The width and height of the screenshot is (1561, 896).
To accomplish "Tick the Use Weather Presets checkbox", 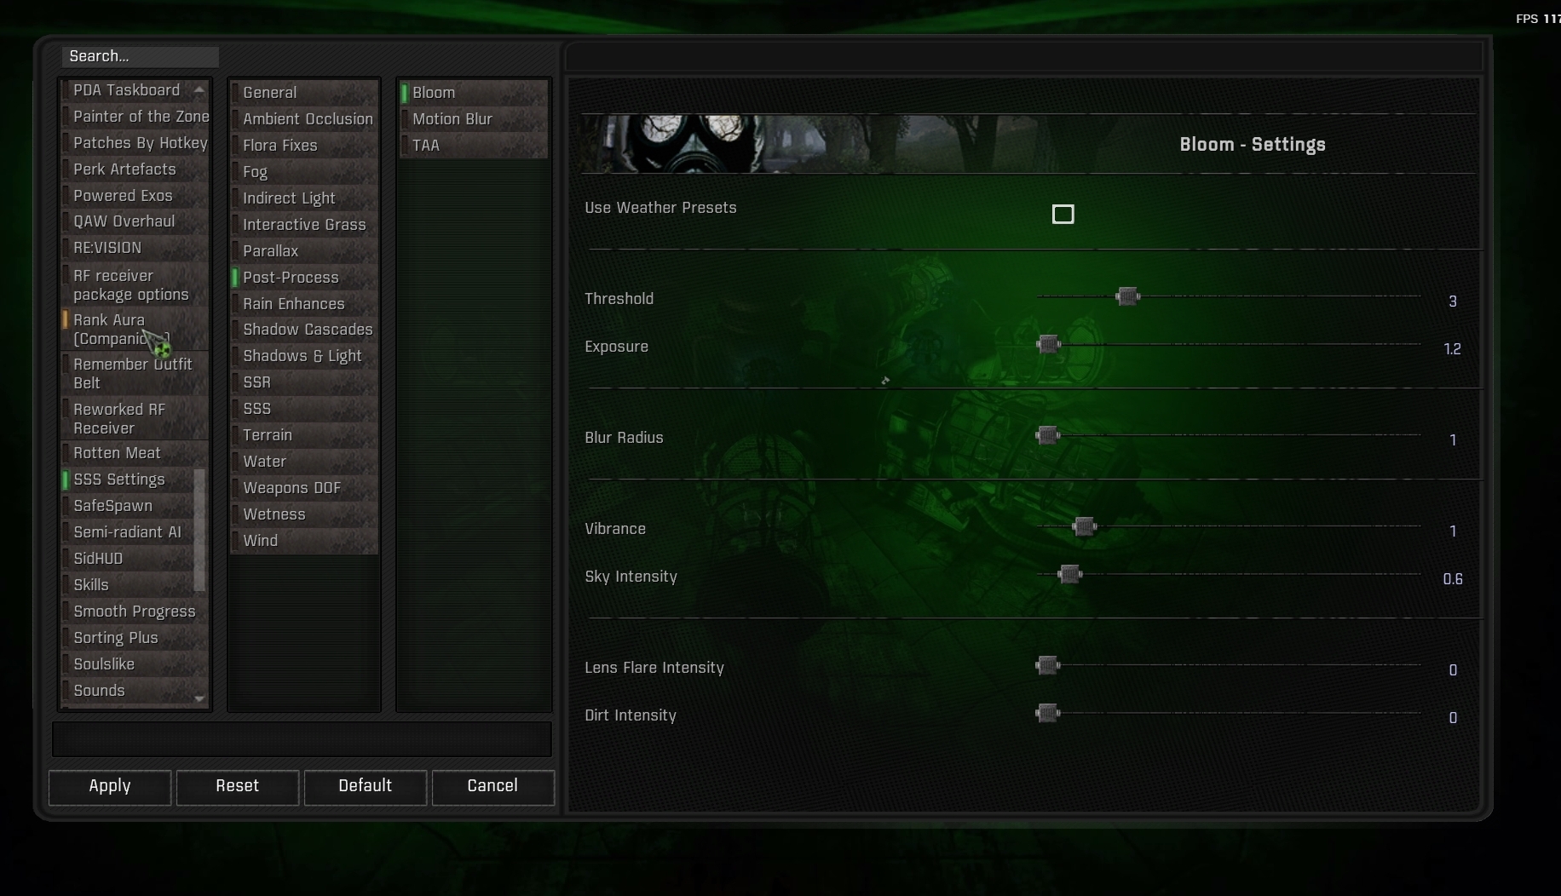I will pos(1063,214).
